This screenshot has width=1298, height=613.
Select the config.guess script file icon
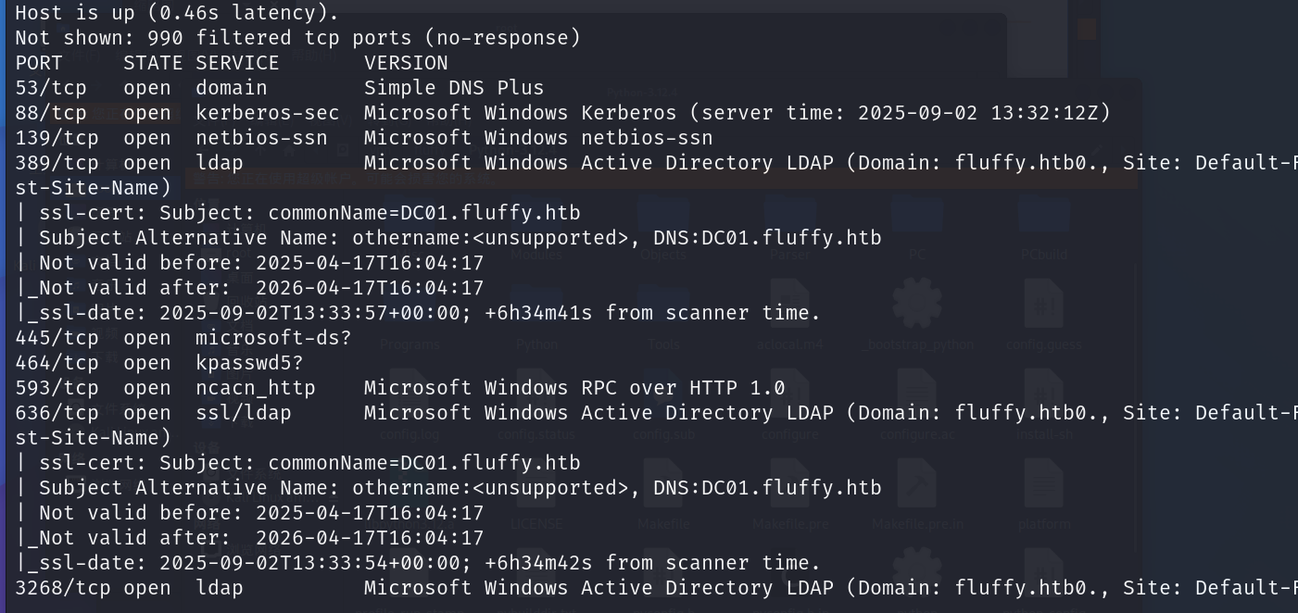[1044, 306]
